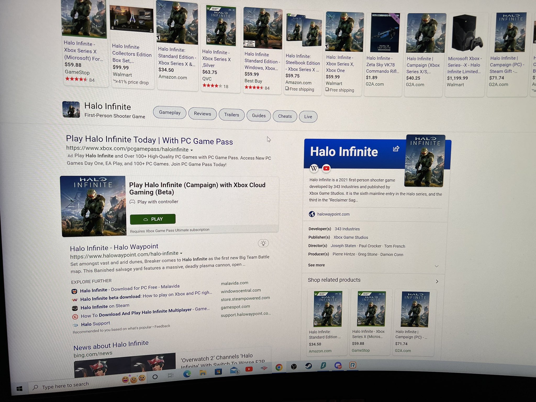Click the Windows Central favicon in Explore Further
Screen dimensions: 536x402
pyautogui.click(x=75, y=300)
